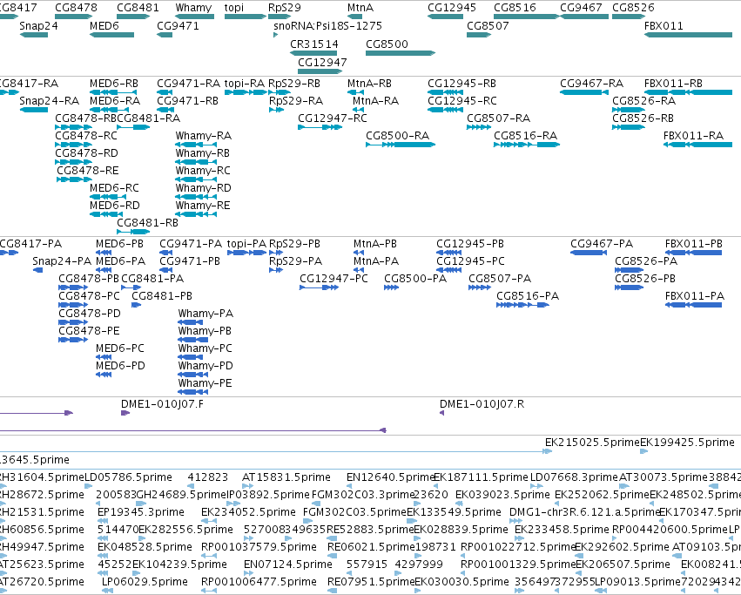Screen dimensions: 741x595
Task: Select the CG12945-RB transcript label
Action: (x=461, y=84)
